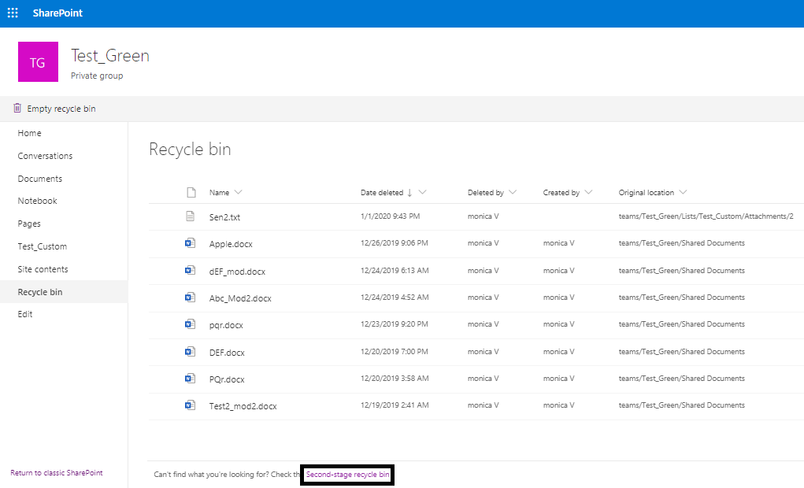The image size is (804, 488).
Task: Click Return to classic SharePoint link
Action: [x=57, y=472]
